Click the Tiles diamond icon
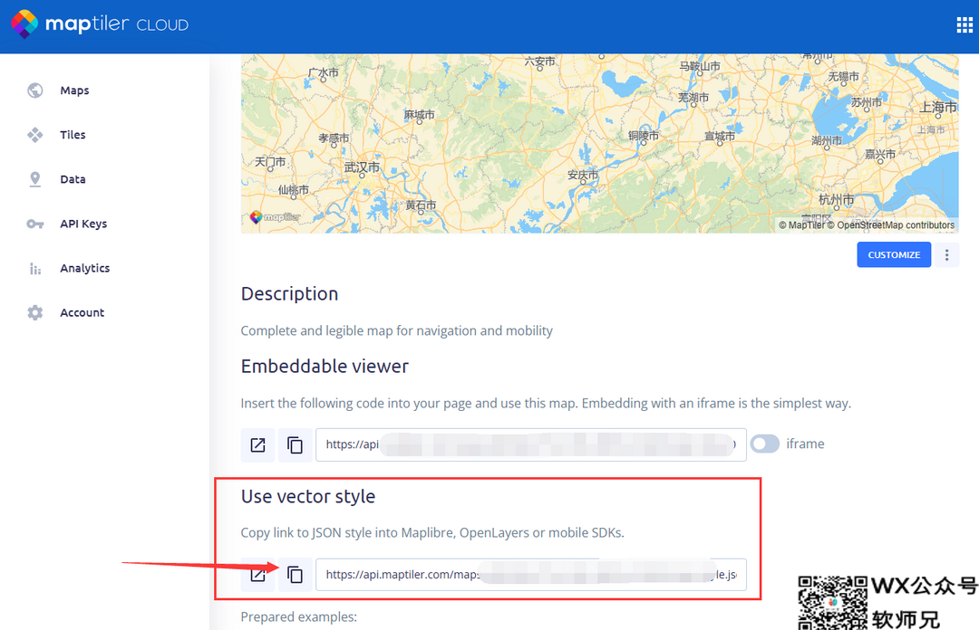This screenshot has width=979, height=630. tap(35, 135)
